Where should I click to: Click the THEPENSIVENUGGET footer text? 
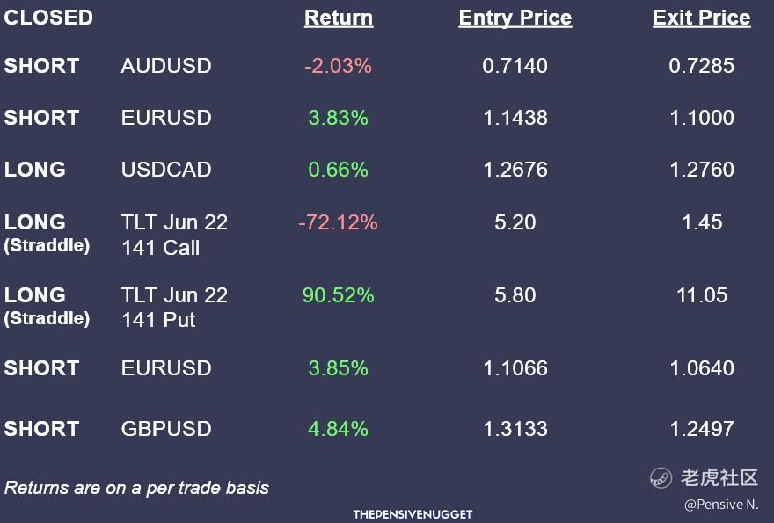(x=413, y=514)
